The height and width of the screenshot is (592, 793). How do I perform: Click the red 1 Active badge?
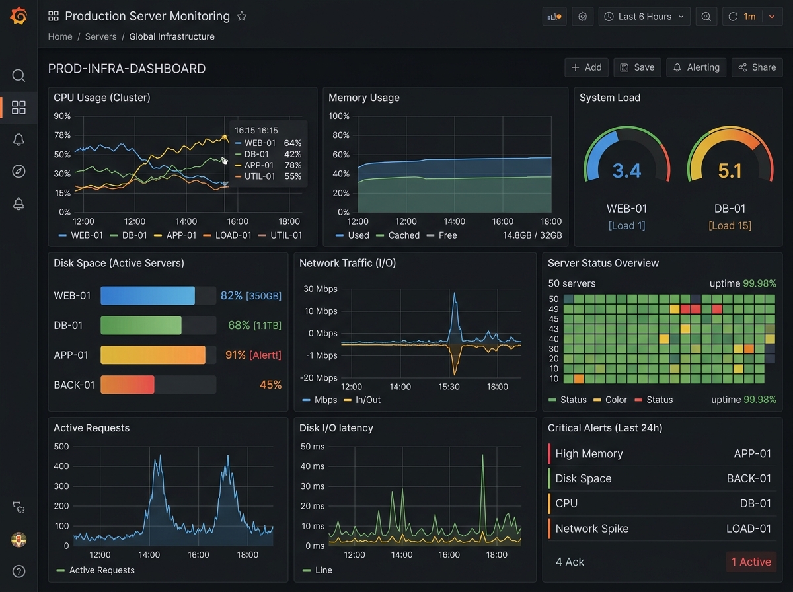(751, 562)
